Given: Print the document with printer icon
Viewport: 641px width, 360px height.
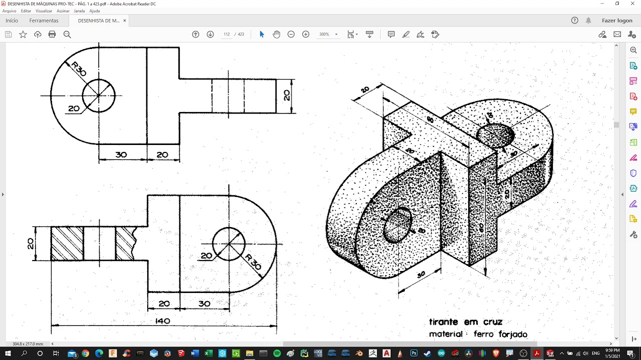Looking at the screenshot, I should pos(52,34).
